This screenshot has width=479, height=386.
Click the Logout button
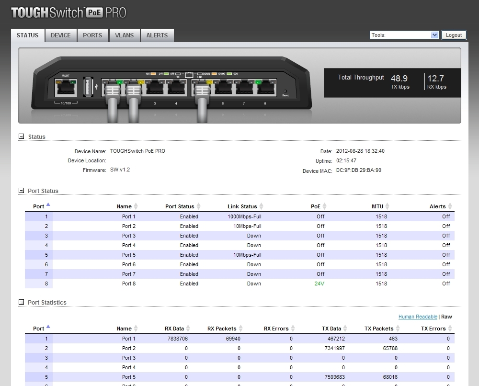coord(454,35)
